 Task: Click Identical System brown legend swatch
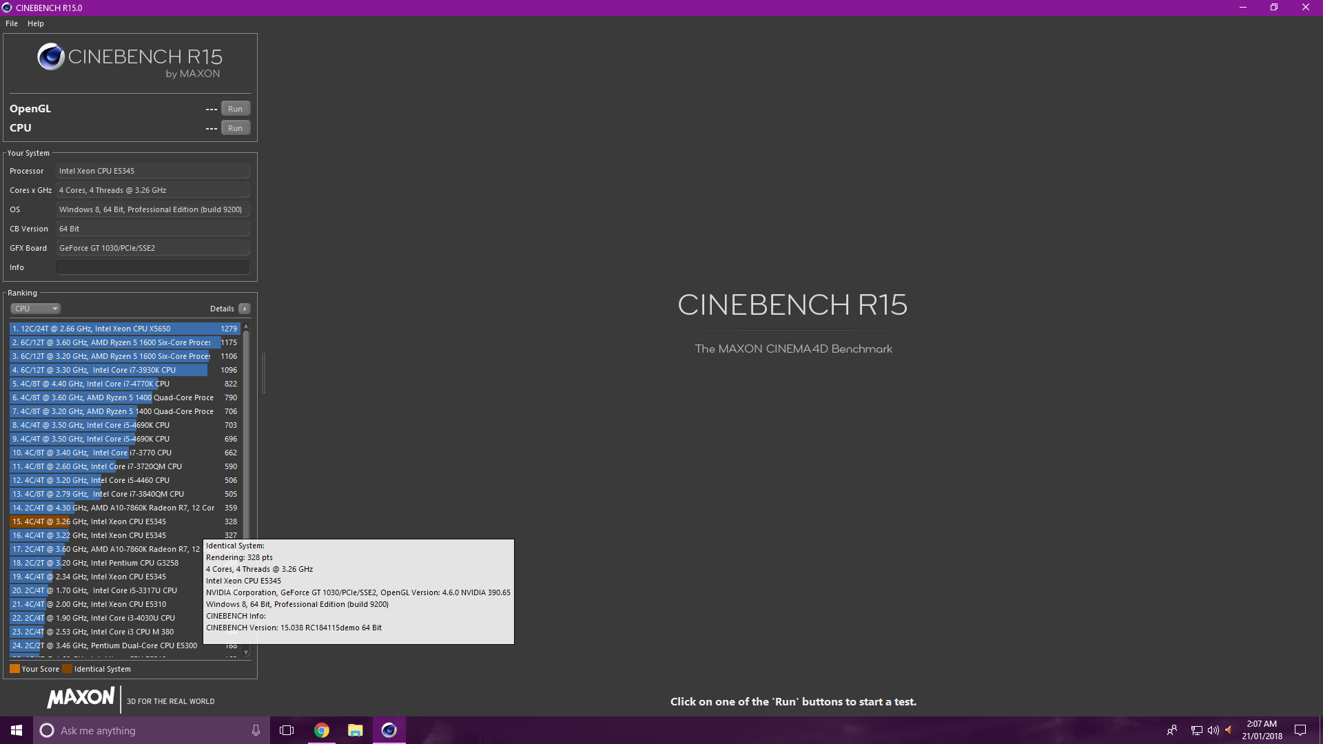click(67, 669)
